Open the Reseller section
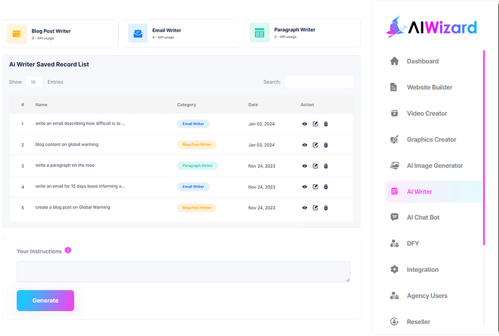 coord(418,321)
